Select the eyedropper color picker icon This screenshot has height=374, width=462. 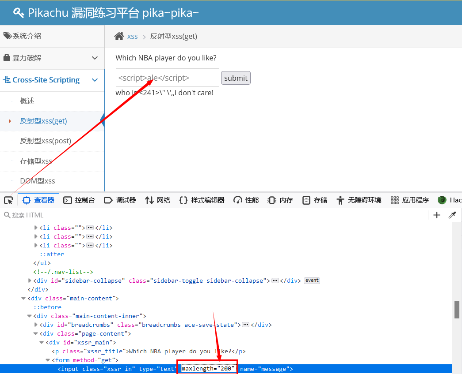[452, 215]
